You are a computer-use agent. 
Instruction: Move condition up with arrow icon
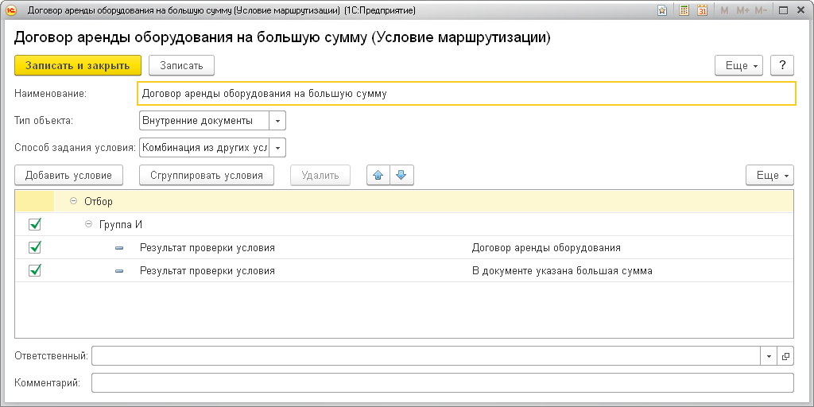[x=378, y=176]
